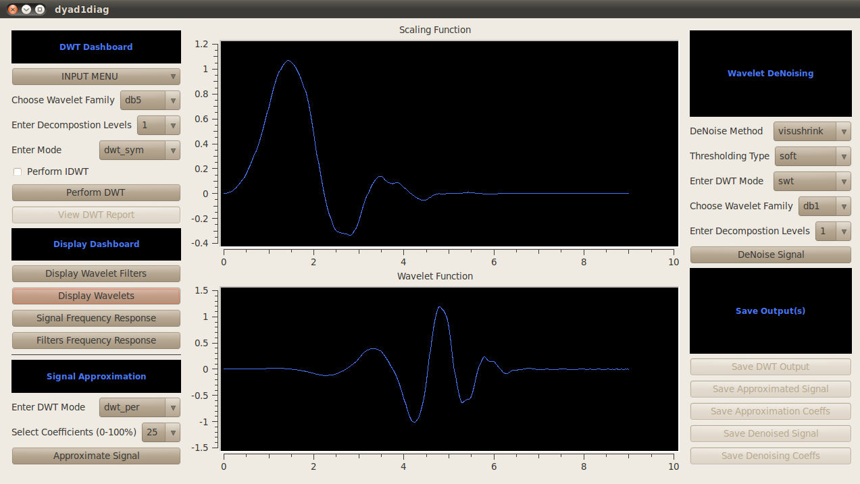The image size is (860, 484).
Task: Click the "Thresholding Type" label
Action: click(x=730, y=156)
